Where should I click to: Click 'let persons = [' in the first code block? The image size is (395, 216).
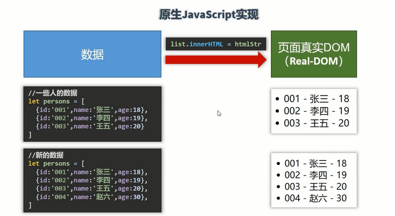(56, 101)
